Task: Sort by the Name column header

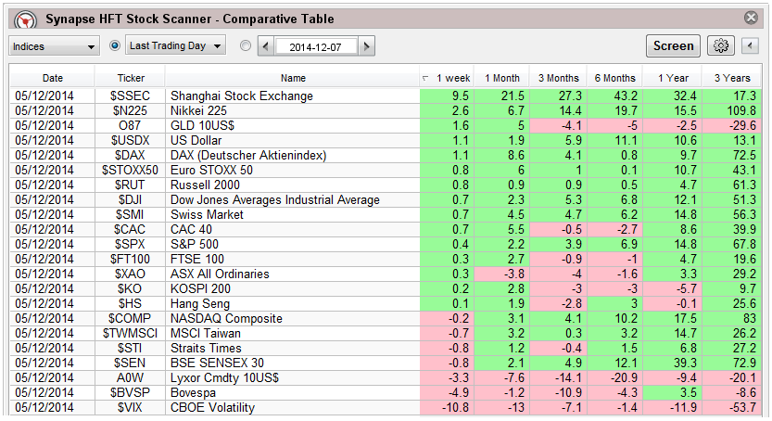Action: (292, 78)
